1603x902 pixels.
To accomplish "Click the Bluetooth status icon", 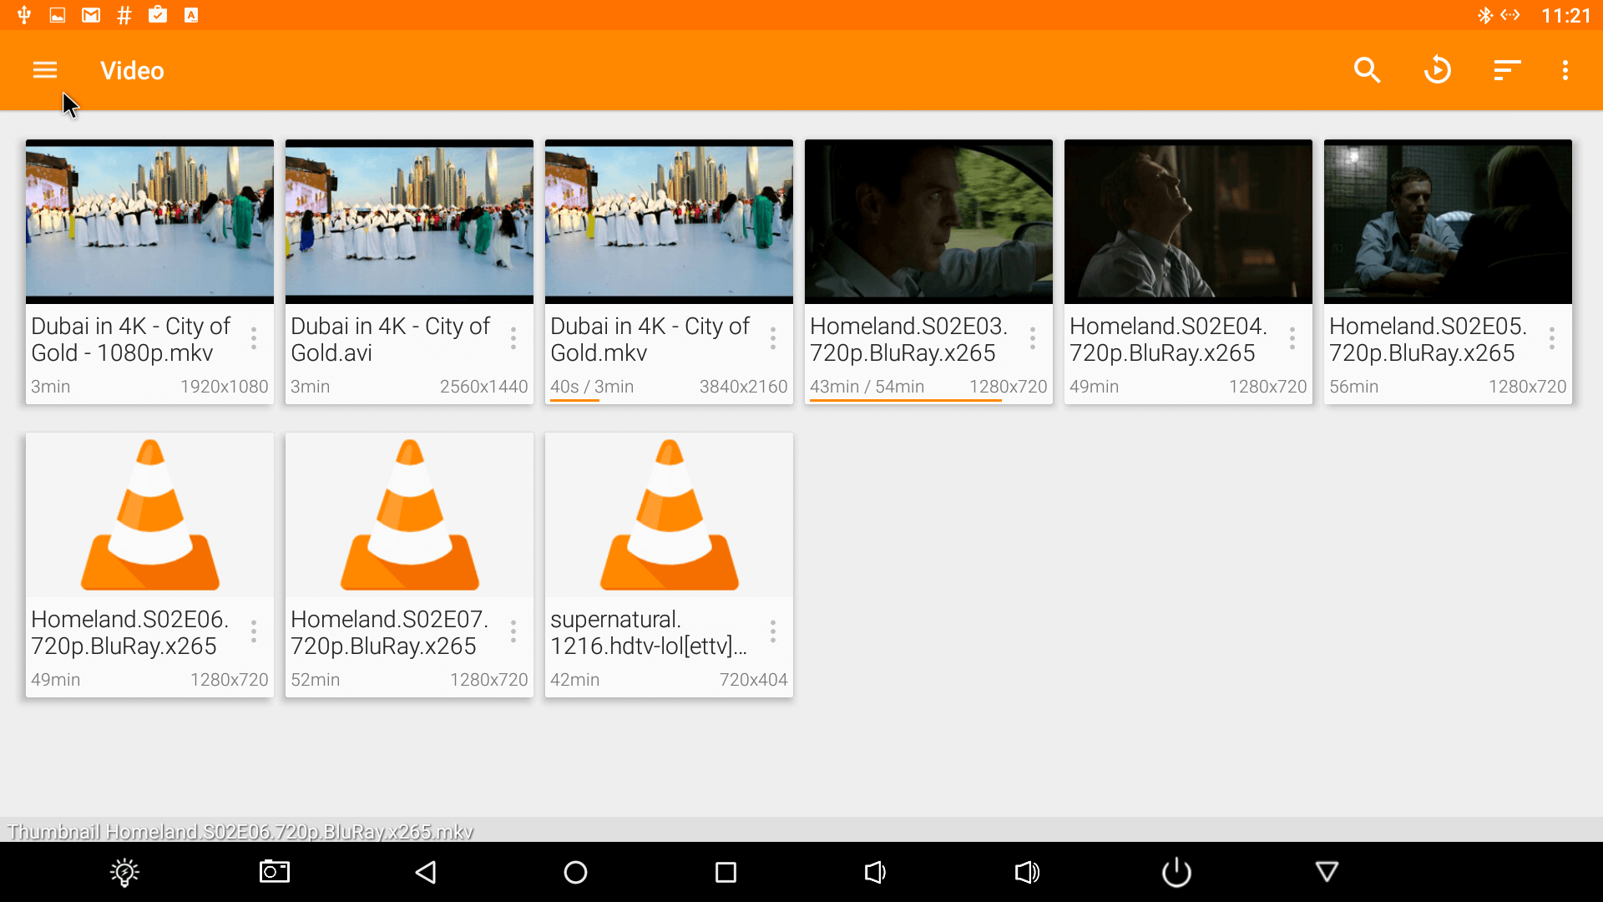I will pos(1484,15).
